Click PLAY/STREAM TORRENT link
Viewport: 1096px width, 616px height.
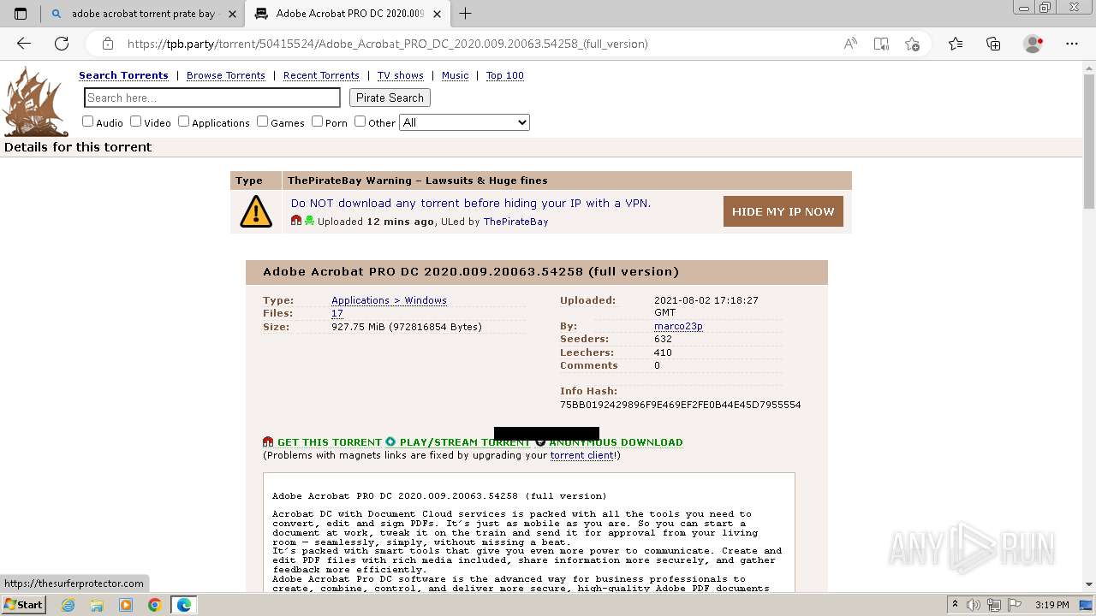465,442
